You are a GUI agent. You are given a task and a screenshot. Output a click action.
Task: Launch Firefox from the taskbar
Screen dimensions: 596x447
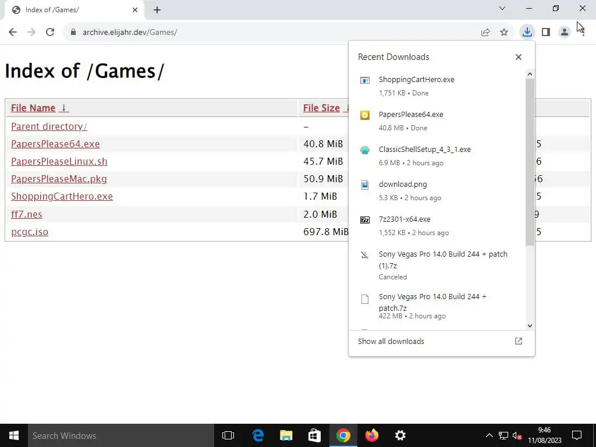pyautogui.click(x=371, y=435)
